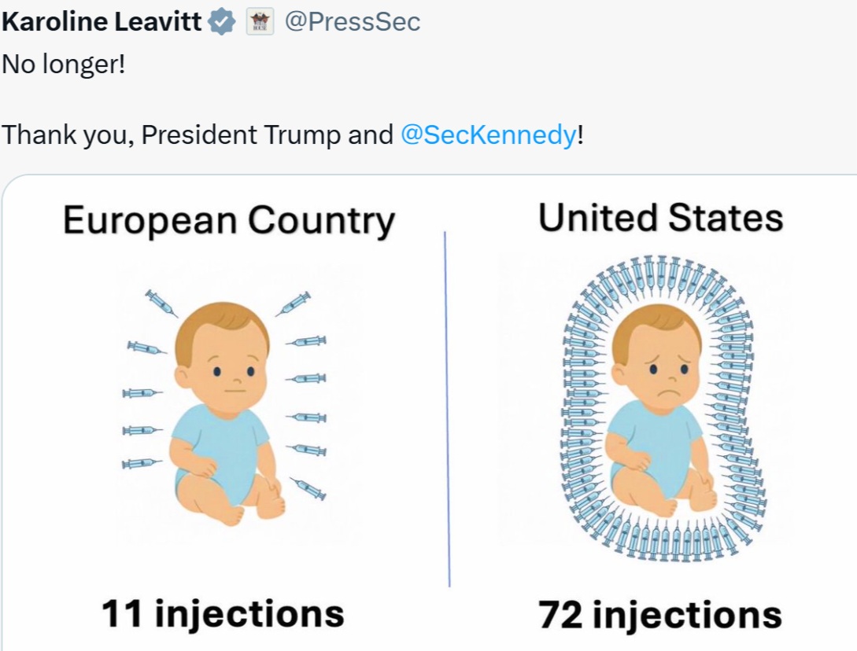
Task: Click the "United States" heading in image
Action: (x=661, y=218)
